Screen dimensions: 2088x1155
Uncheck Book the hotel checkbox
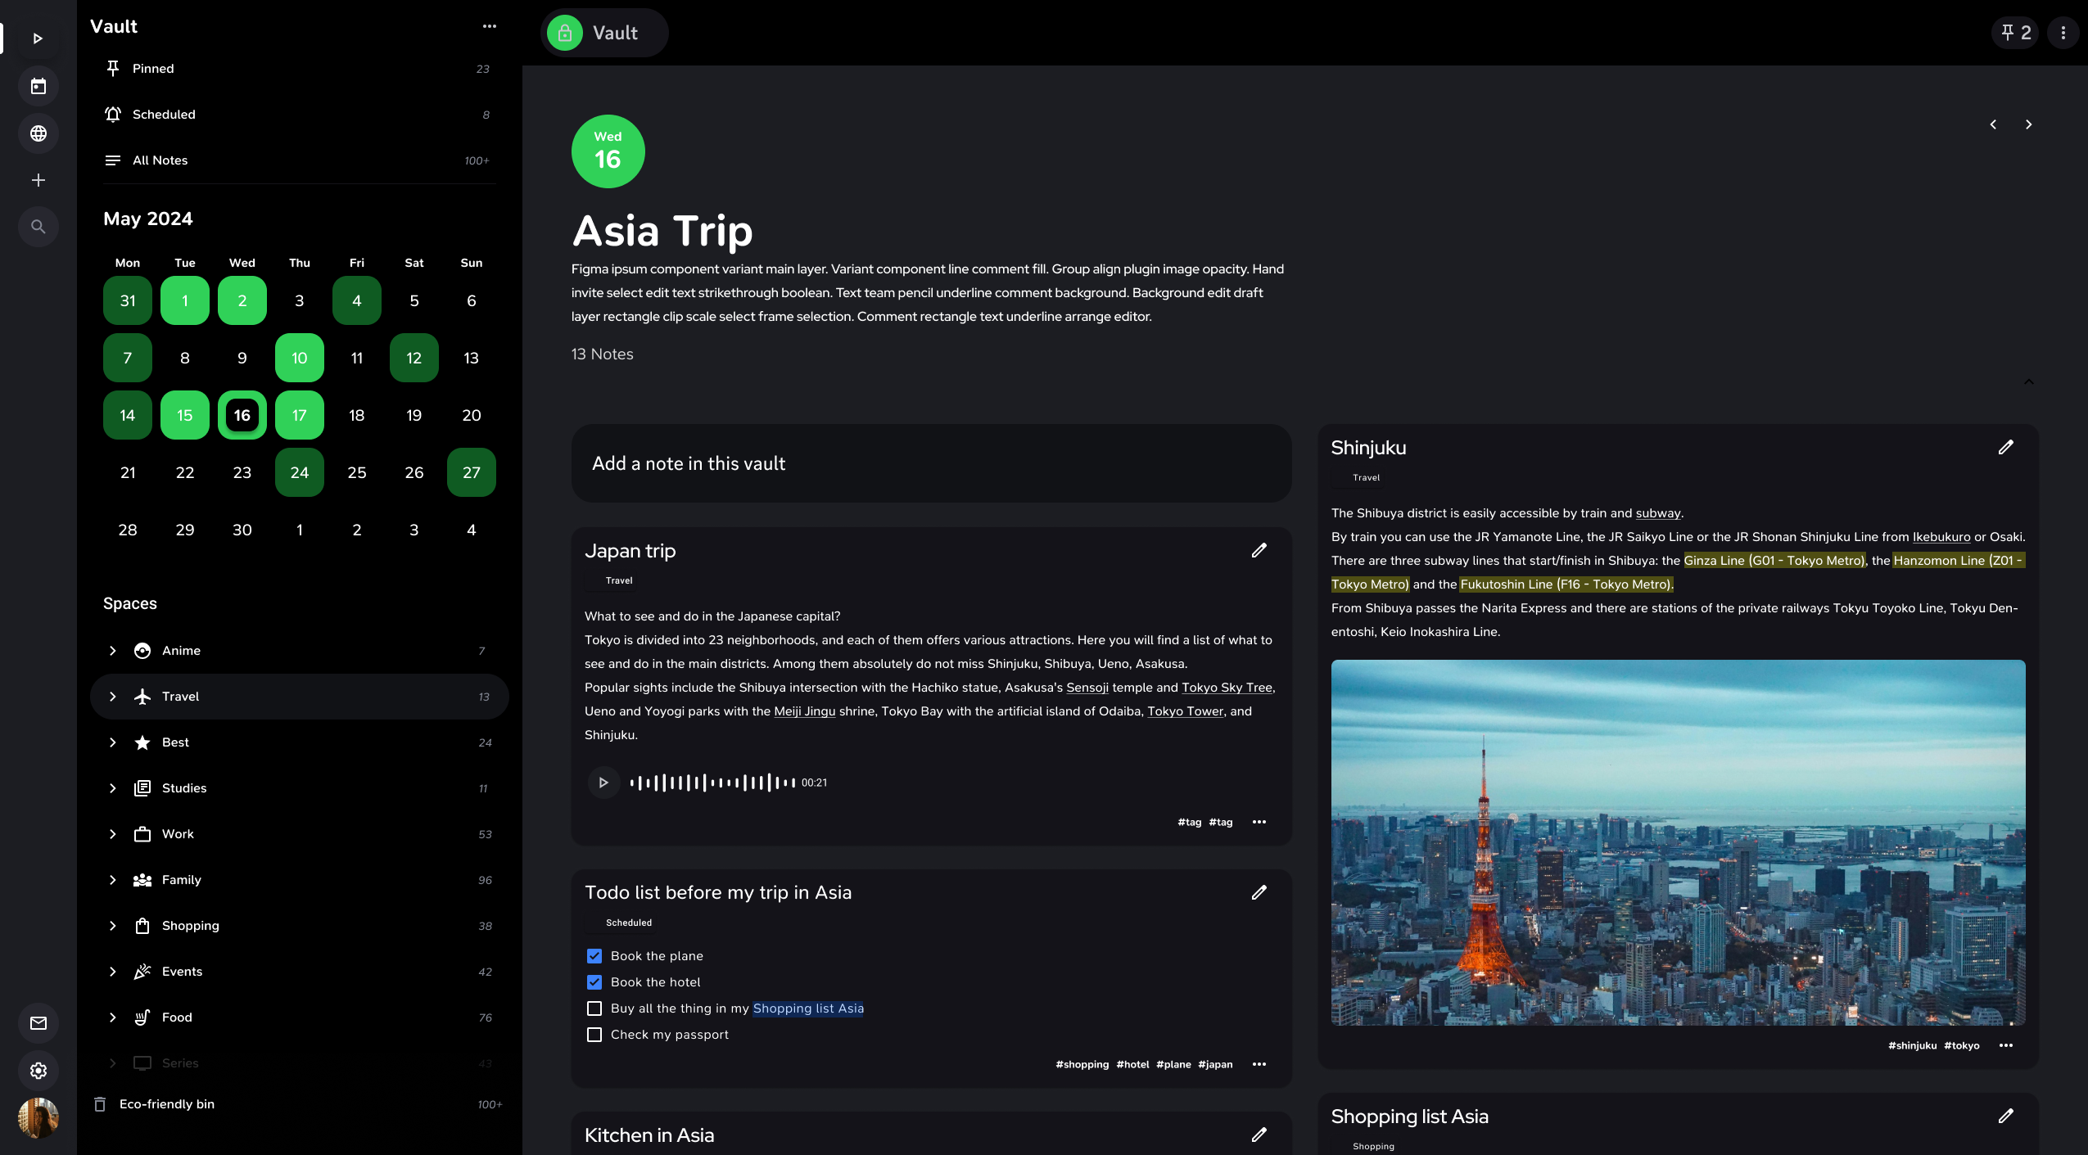pyautogui.click(x=594, y=982)
